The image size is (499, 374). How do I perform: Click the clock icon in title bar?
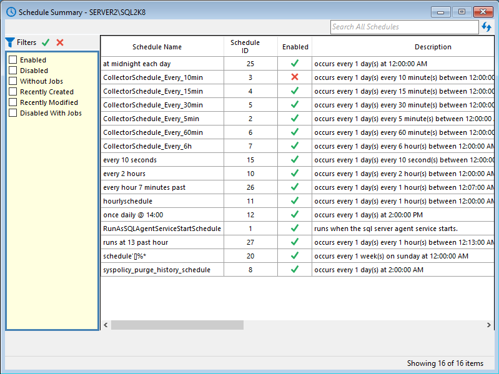click(11, 12)
